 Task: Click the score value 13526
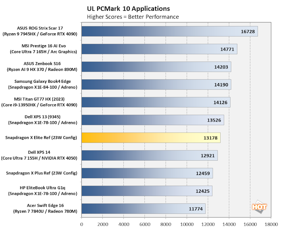(x=214, y=120)
